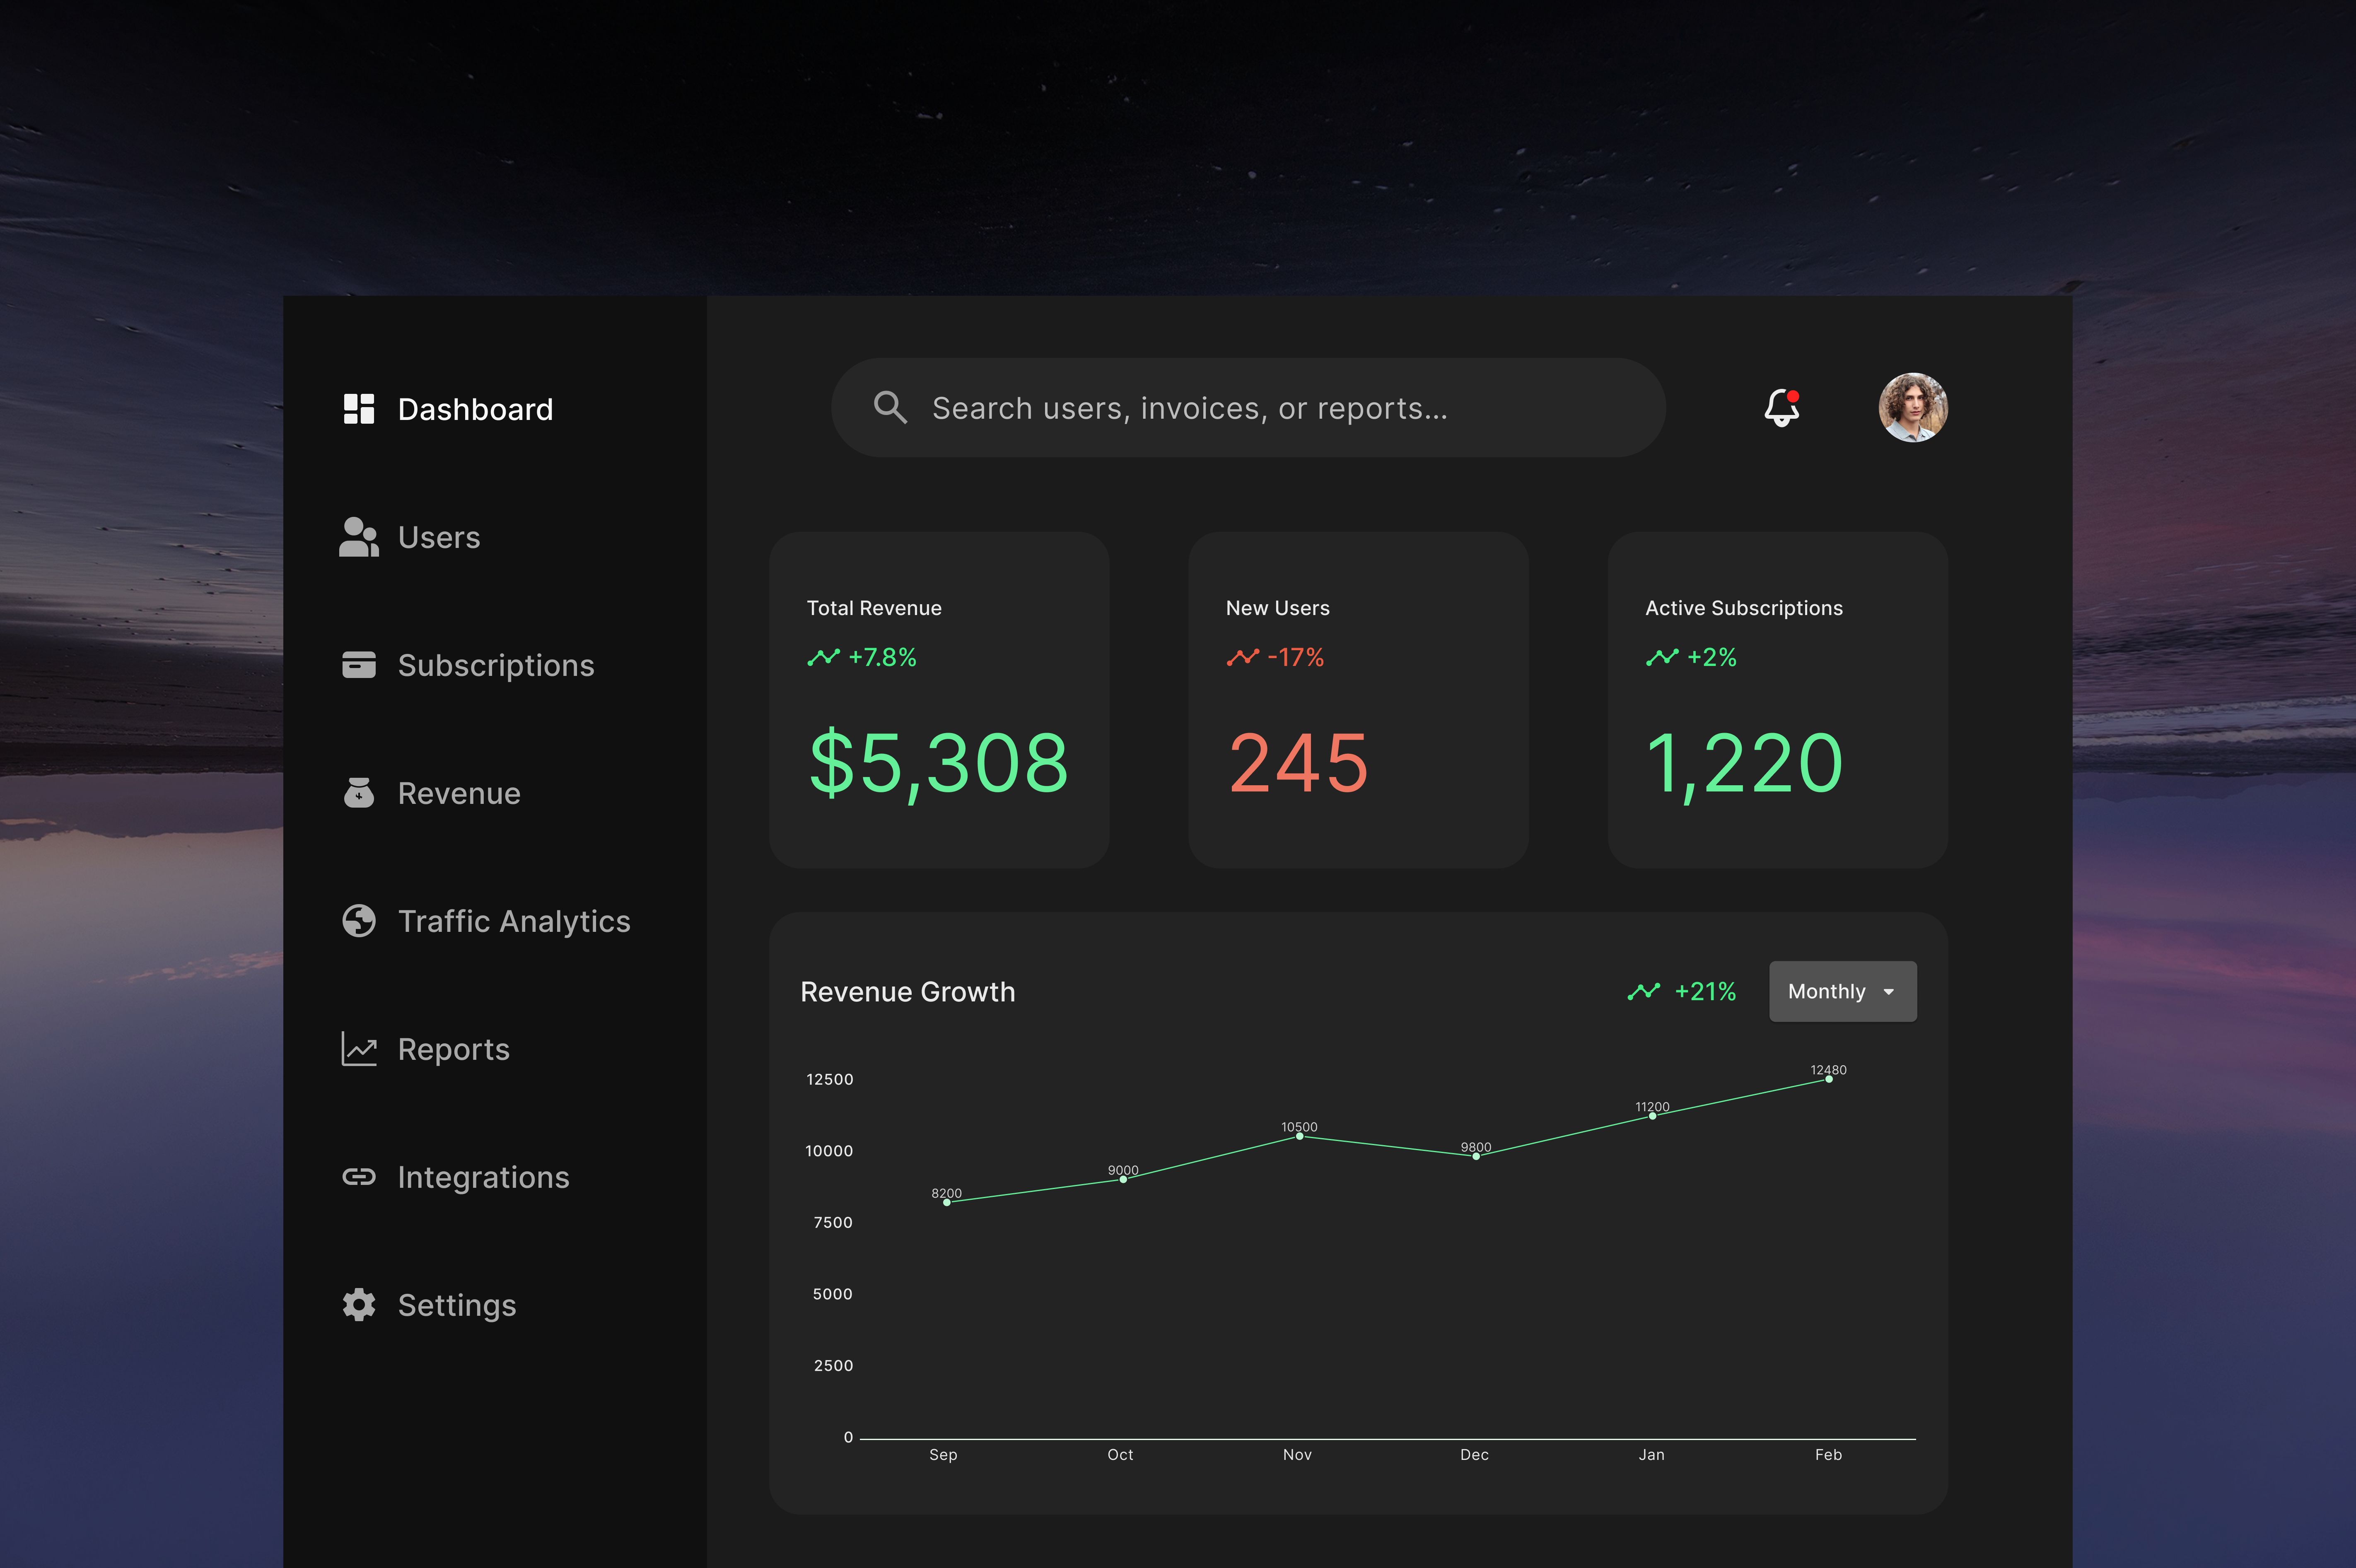
Task: Click Revenue Growth trend icon
Action: (1643, 991)
